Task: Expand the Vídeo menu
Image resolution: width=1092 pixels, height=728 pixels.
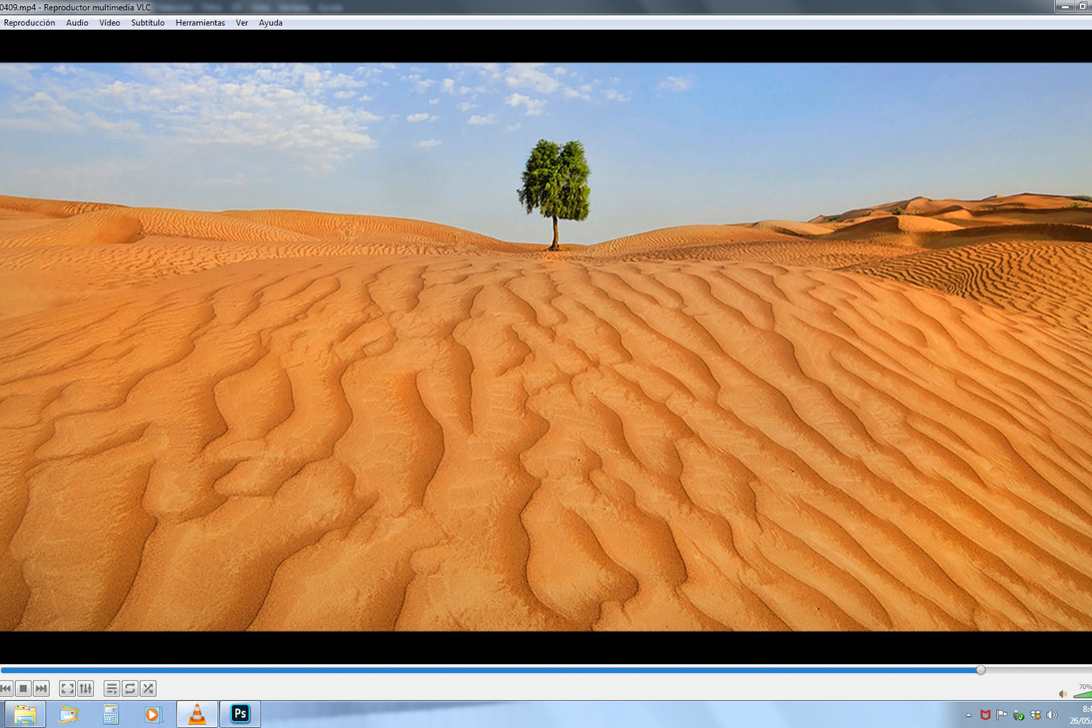Action: tap(109, 23)
